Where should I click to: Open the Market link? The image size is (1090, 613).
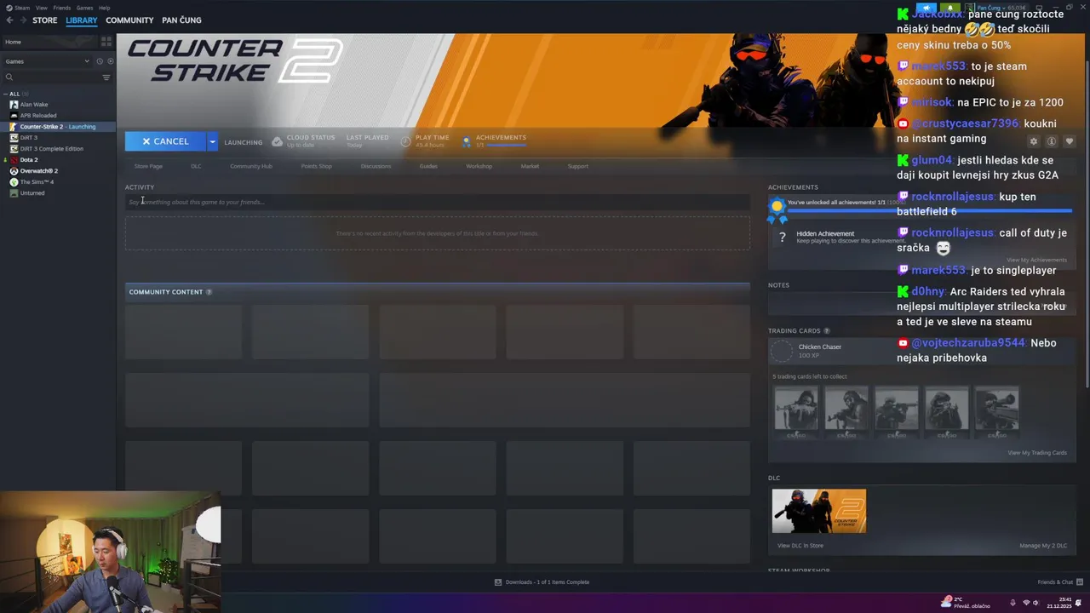click(530, 166)
